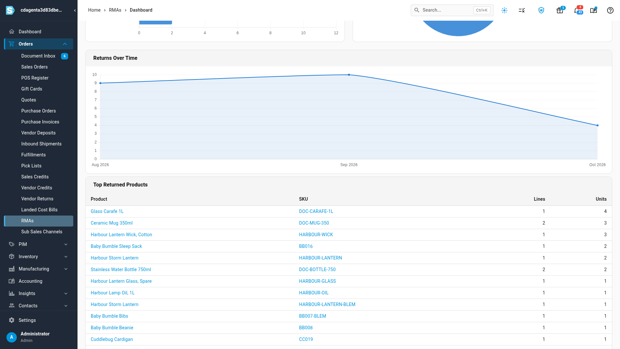620x349 pixels.
Task: Click the Settings gear icon
Action: (12, 320)
